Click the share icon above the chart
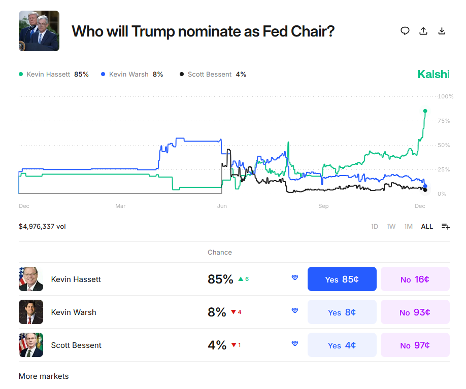This screenshot has height=389, width=466. (x=423, y=31)
